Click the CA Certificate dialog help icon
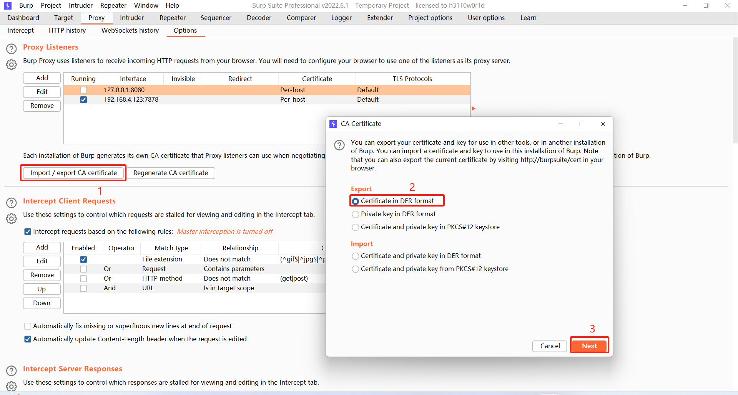 tap(339, 145)
